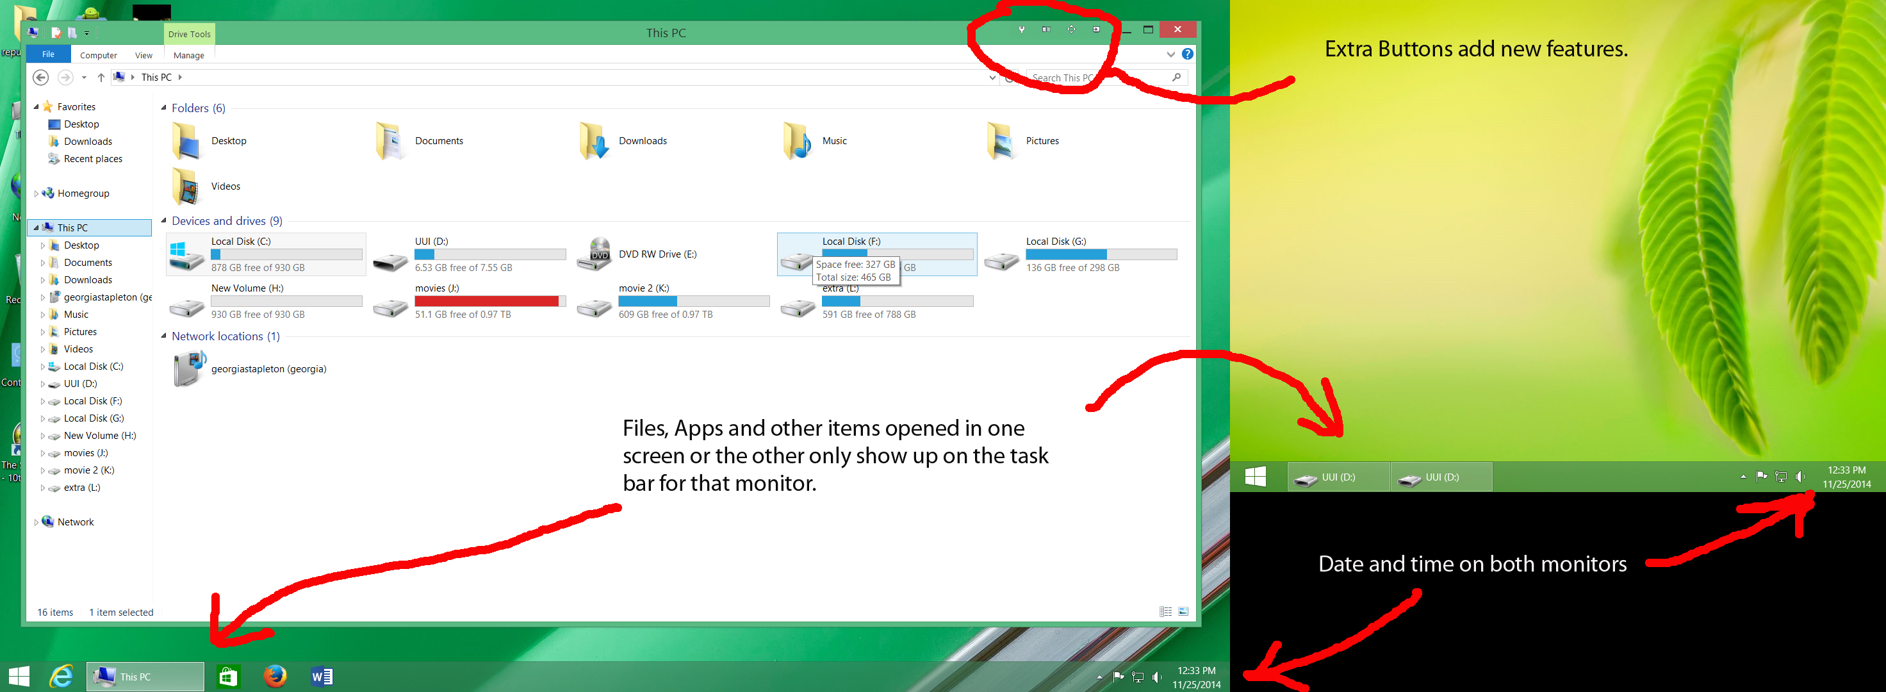Open Word from the taskbar
This screenshot has width=1886, height=692.
(322, 676)
